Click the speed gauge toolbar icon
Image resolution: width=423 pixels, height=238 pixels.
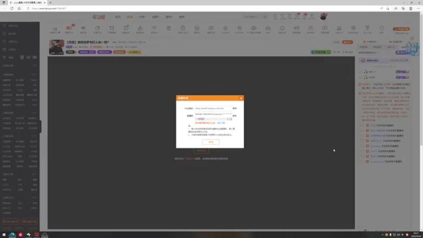(x=282, y=28)
